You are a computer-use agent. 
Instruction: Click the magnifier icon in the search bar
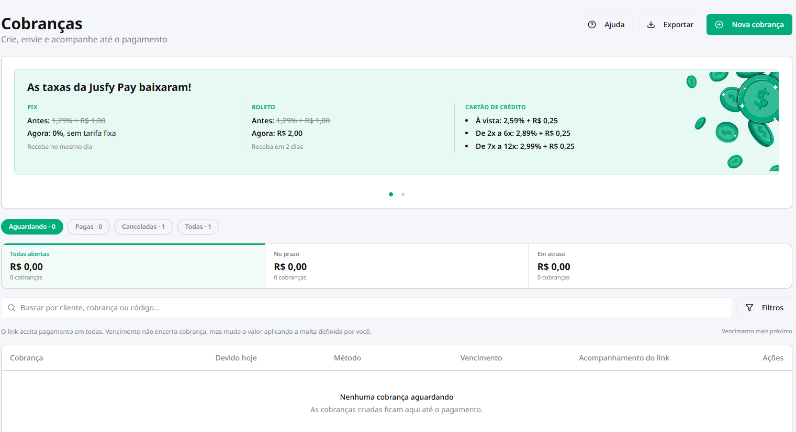[12, 308]
